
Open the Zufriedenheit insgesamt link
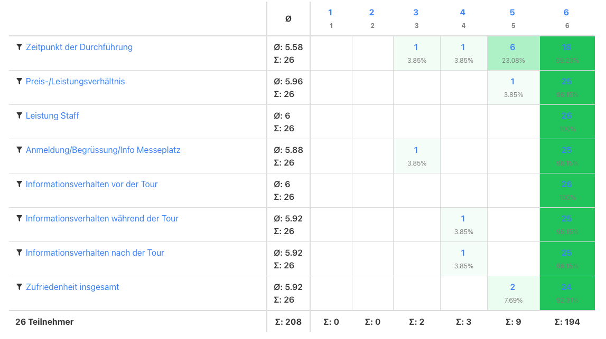point(72,287)
